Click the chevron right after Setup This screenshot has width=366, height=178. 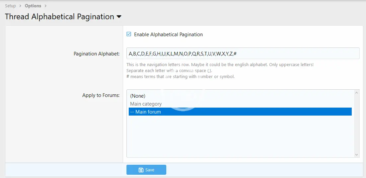tap(20, 6)
